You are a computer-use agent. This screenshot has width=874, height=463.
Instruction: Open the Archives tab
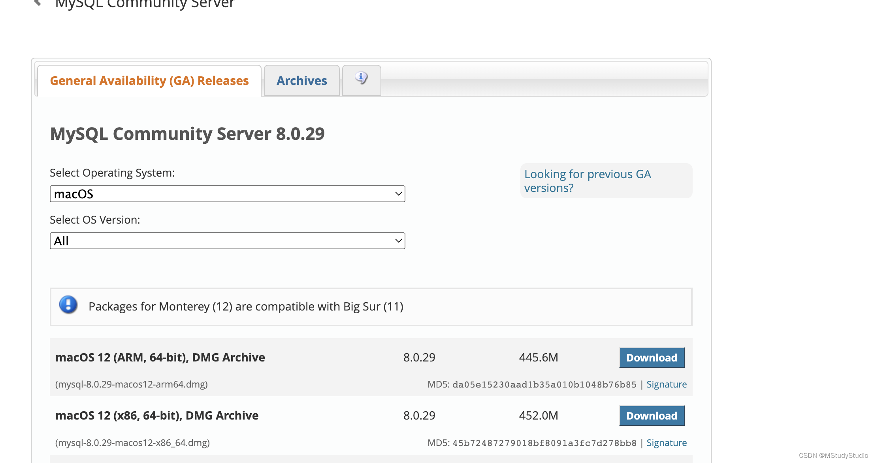[x=302, y=81]
